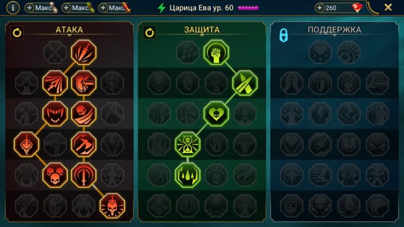Add more green scrolls with plus

(66, 8)
